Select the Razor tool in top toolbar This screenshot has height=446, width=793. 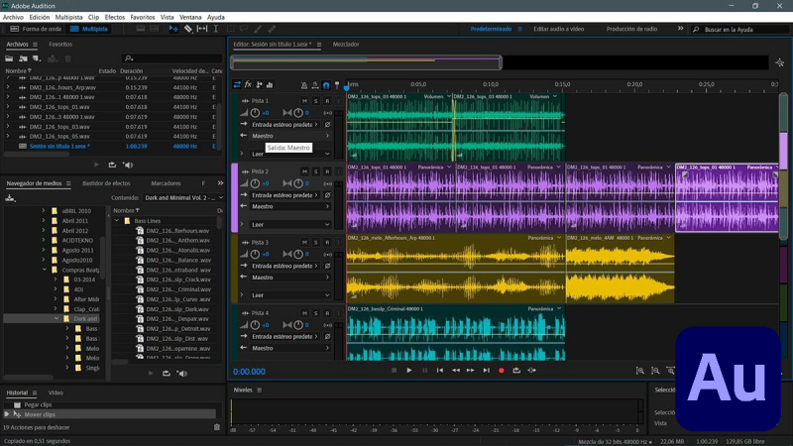[187, 29]
